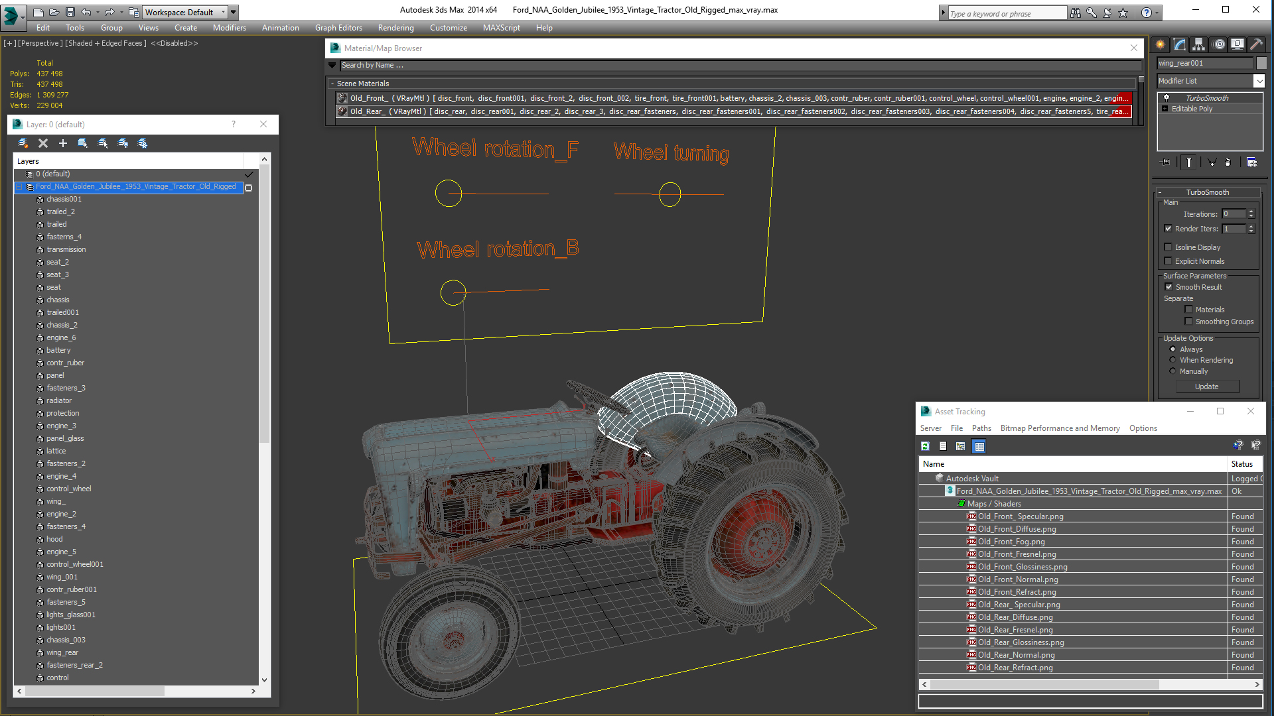The height and width of the screenshot is (716, 1274).
Task: Click the Remove Modifier trash icon
Action: 1228,162
